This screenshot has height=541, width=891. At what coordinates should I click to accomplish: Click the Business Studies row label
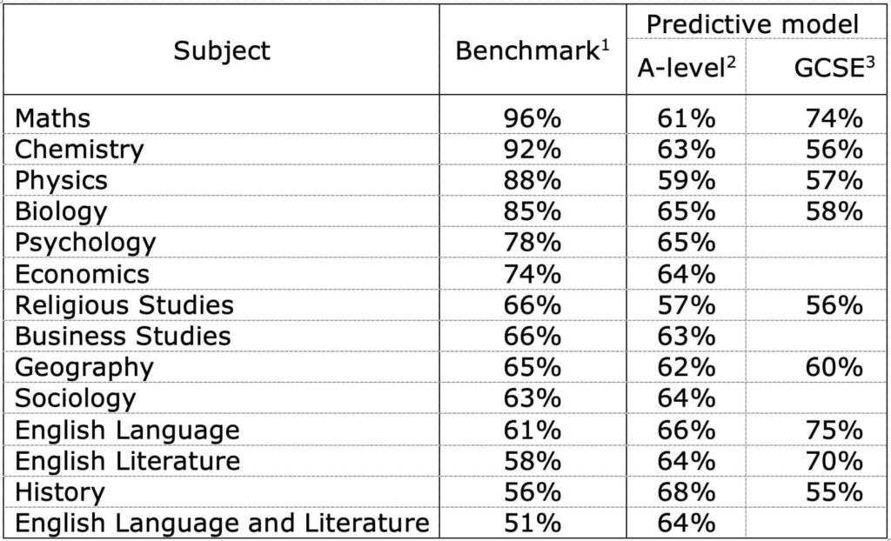(123, 336)
